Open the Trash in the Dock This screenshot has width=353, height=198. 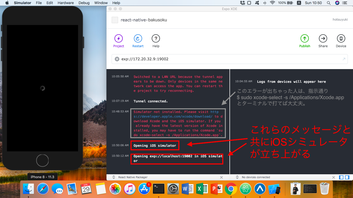(325, 189)
